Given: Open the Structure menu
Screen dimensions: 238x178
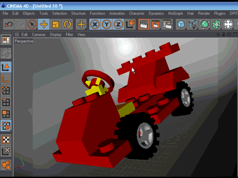Looking at the screenshot, I should [x=78, y=13].
